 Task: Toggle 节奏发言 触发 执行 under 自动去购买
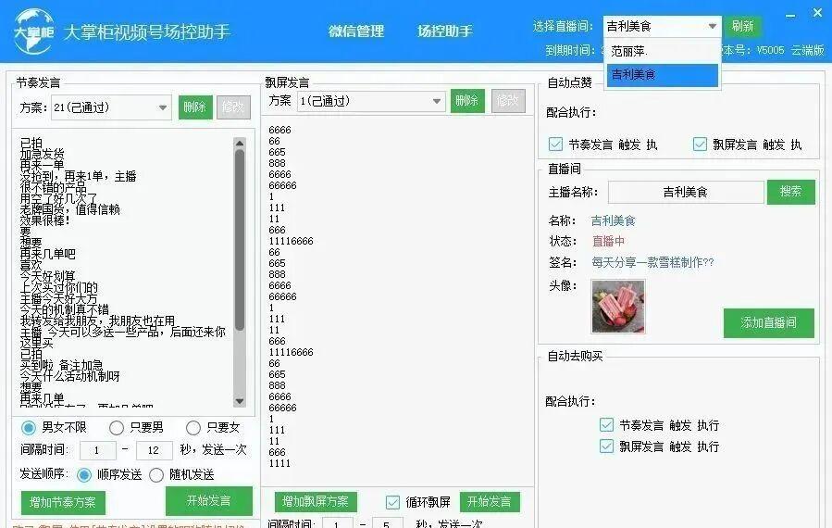(x=606, y=425)
